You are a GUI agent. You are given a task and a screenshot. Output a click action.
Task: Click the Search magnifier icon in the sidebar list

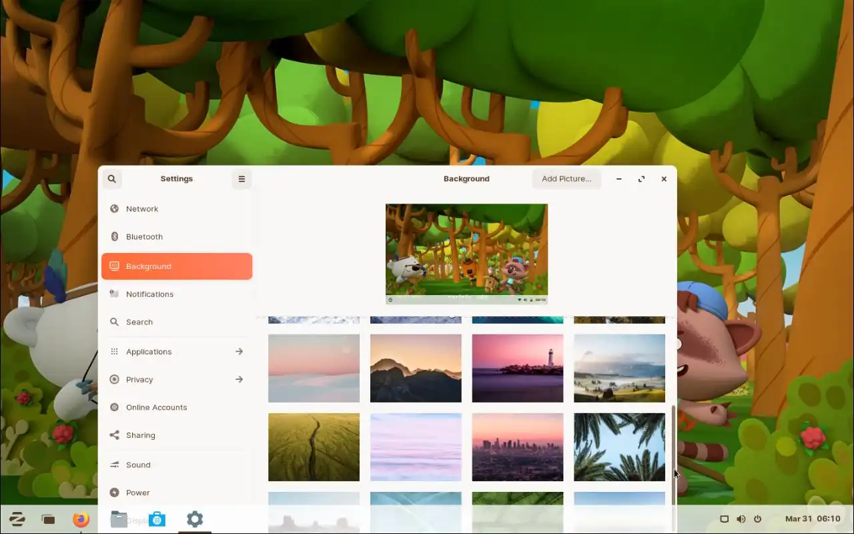114,322
